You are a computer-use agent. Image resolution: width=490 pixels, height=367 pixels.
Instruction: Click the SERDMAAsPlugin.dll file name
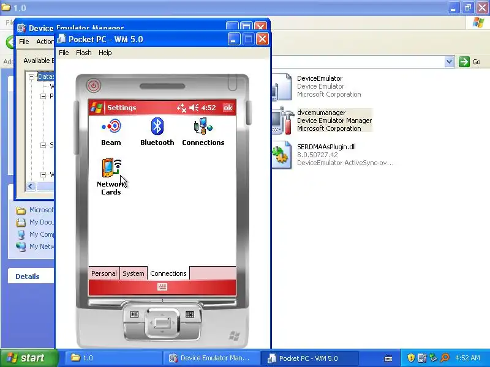click(x=326, y=147)
